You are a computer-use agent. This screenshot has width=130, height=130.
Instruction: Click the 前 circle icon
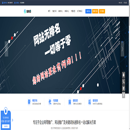pos(70,102)
